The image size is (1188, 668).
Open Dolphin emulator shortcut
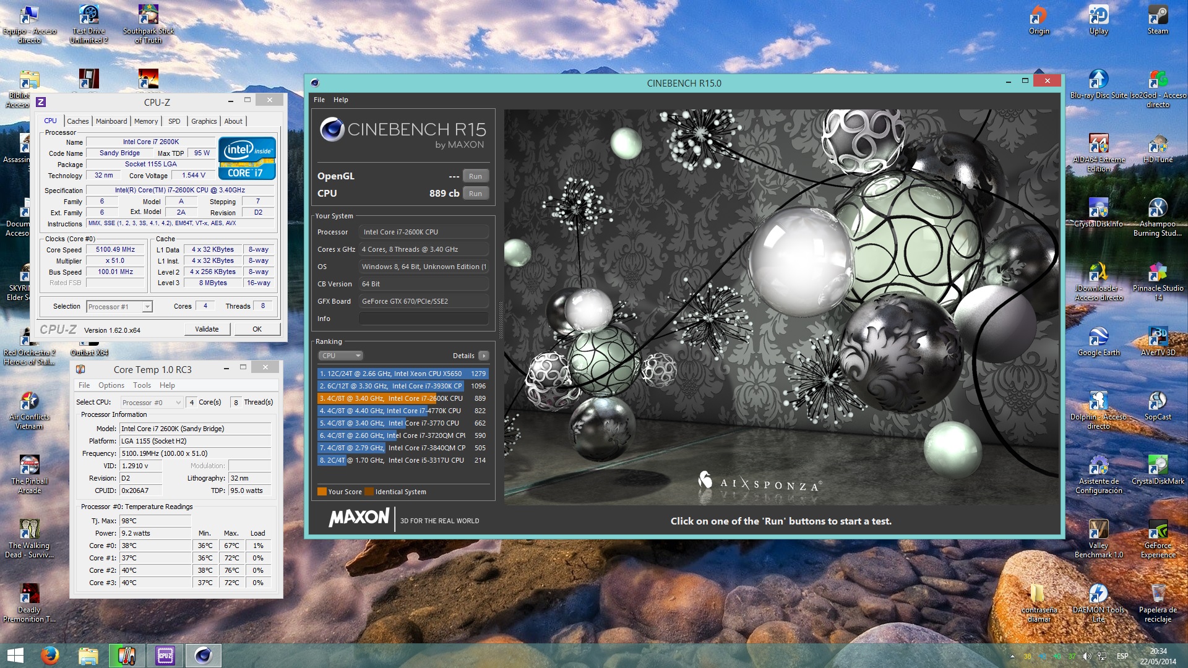coord(1098,411)
